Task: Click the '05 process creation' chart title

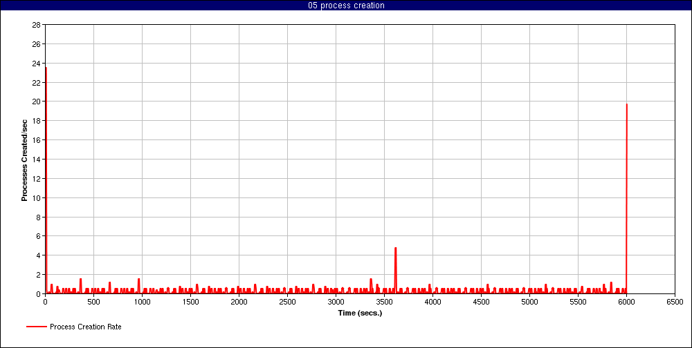Action: click(346, 6)
